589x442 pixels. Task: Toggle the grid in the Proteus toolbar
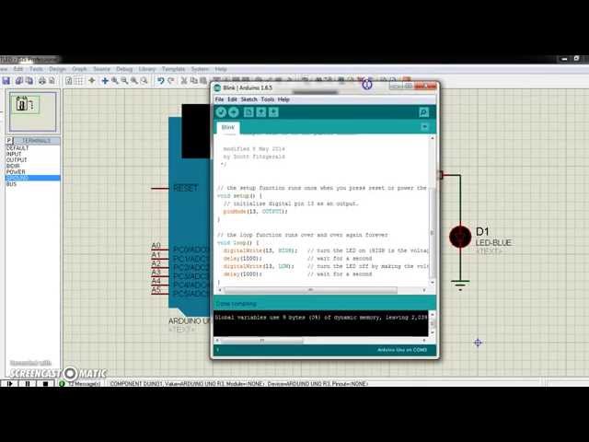coord(79,80)
